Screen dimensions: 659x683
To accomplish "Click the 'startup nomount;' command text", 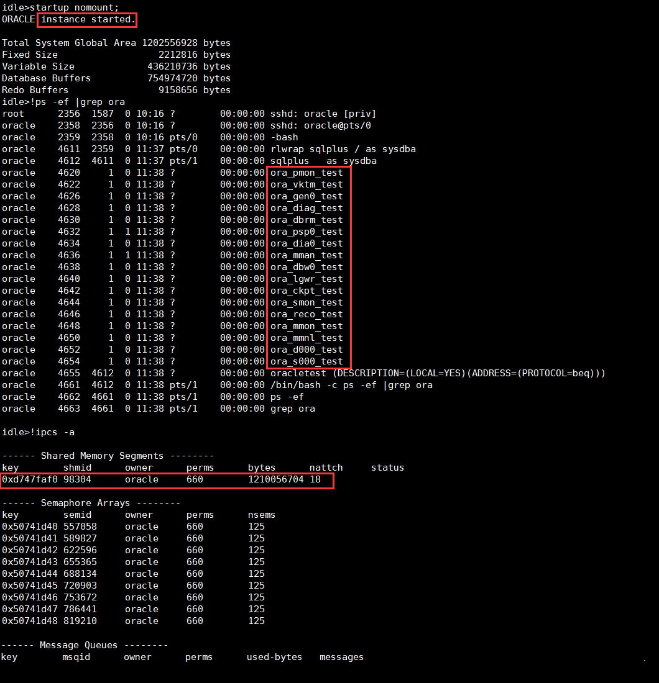I will click(x=74, y=7).
